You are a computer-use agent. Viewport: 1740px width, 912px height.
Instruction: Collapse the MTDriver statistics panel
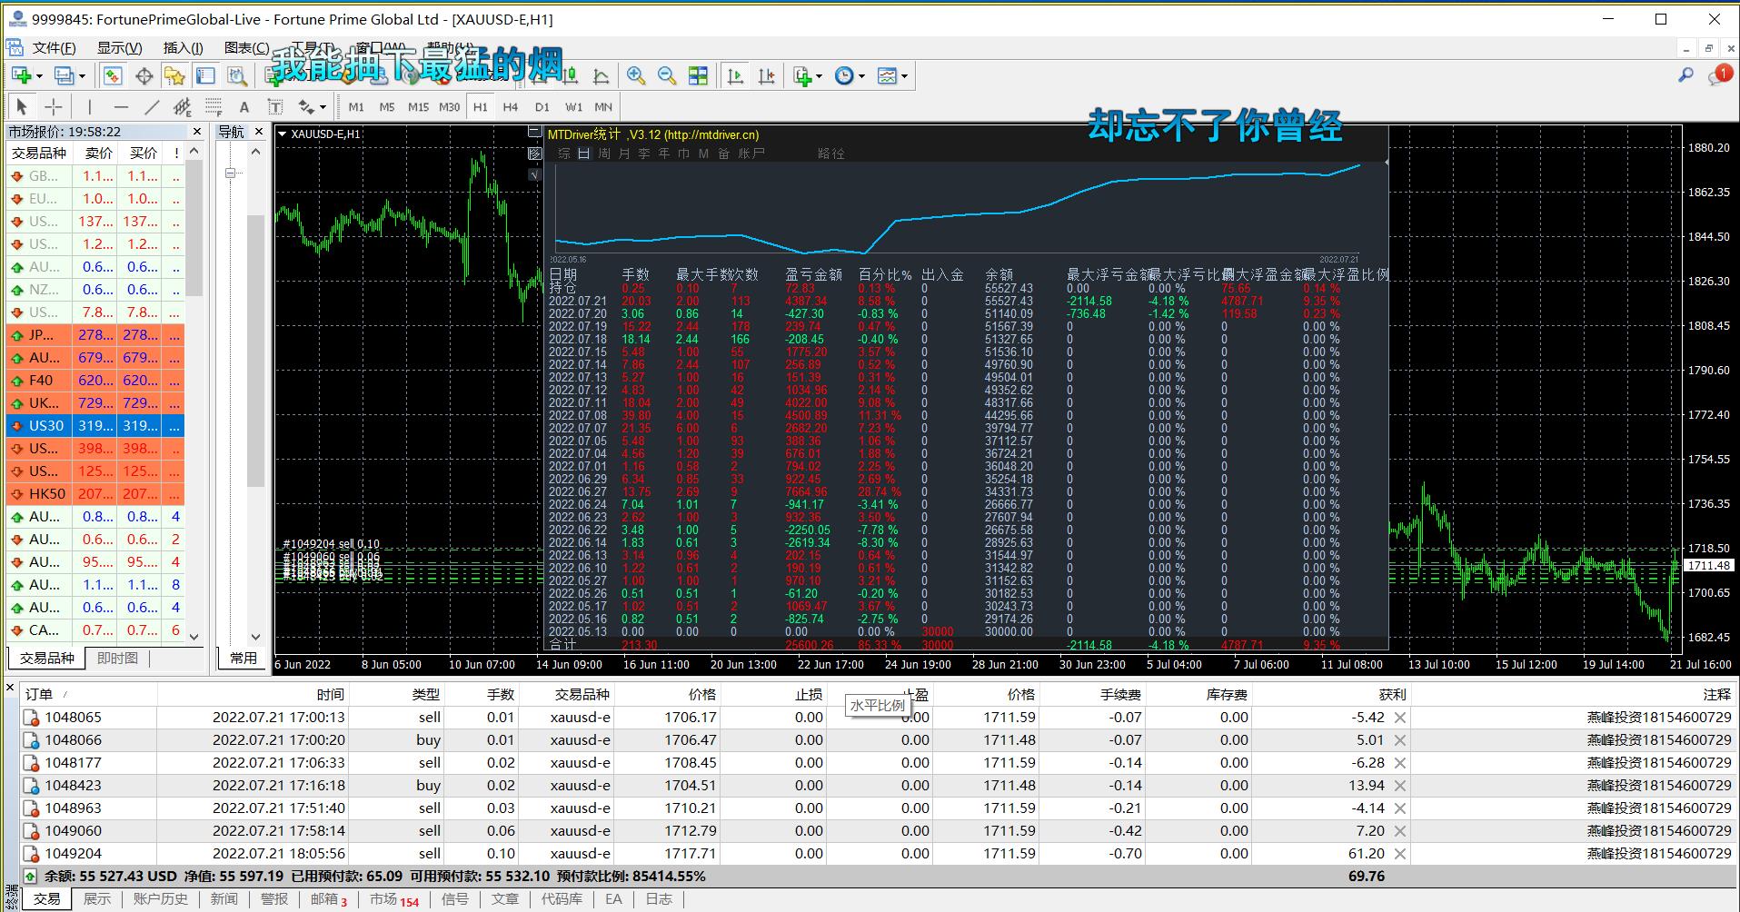(535, 133)
